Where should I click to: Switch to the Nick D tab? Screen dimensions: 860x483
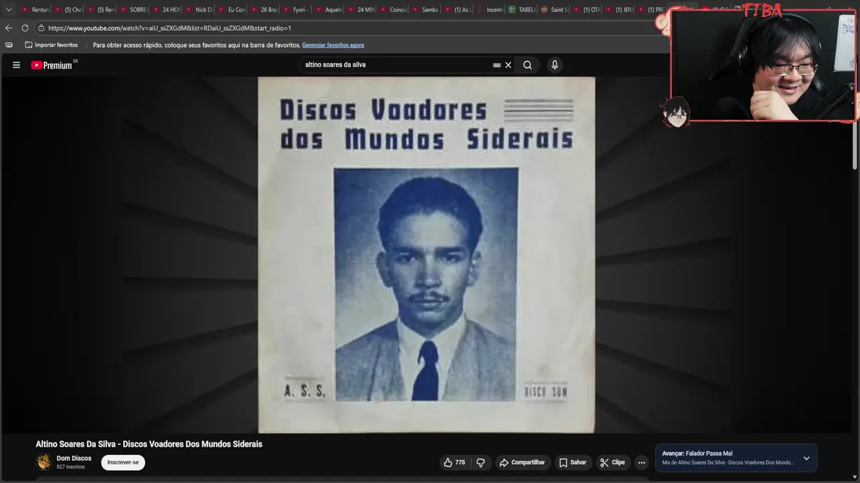coord(198,10)
